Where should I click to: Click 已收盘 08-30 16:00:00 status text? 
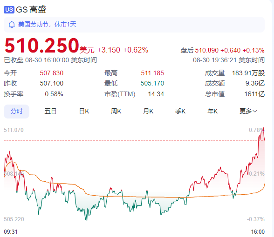[x=50, y=60]
